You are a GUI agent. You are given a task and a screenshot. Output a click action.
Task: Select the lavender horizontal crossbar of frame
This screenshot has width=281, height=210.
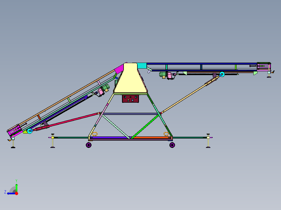pos(130,114)
